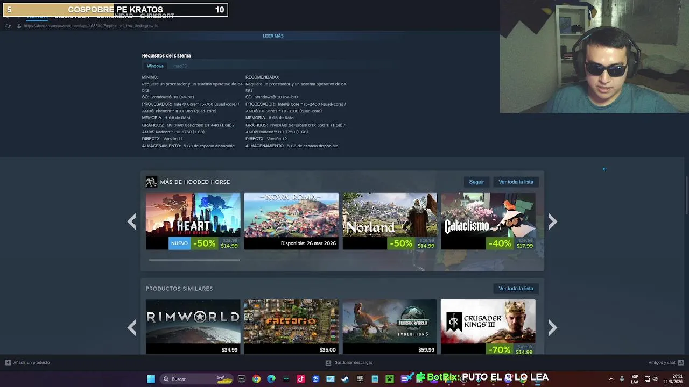
Task: Show hidden system tray icons
Action: coord(611,379)
